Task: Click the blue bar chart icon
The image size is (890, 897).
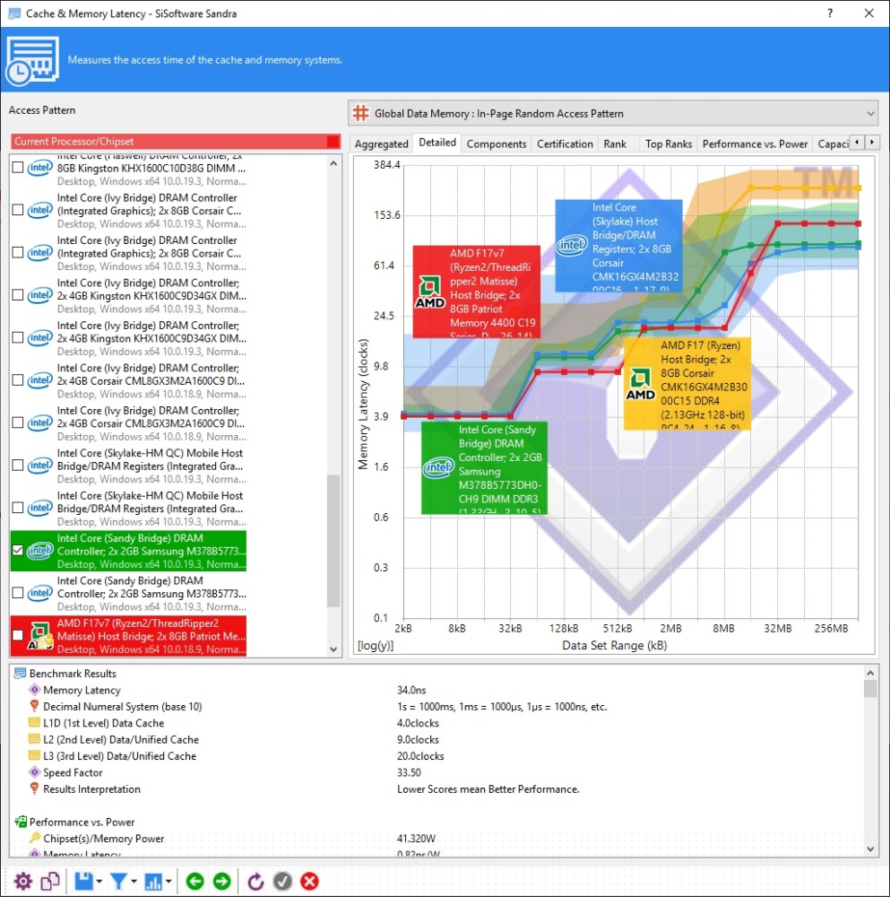Action: (152, 881)
